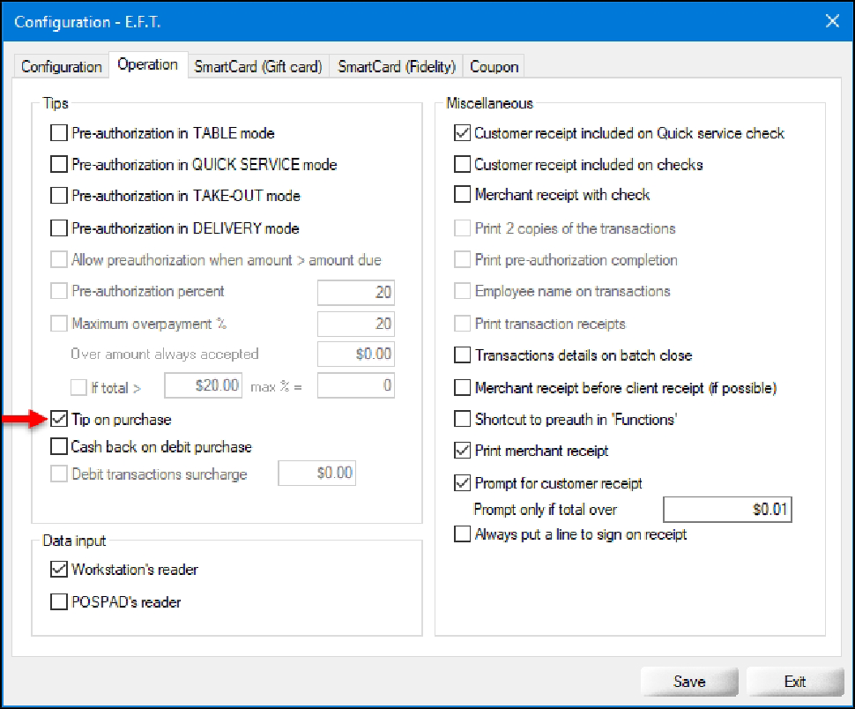The height and width of the screenshot is (709, 855).
Task: Uncheck the Tip on purchase option
Action: pos(59,420)
